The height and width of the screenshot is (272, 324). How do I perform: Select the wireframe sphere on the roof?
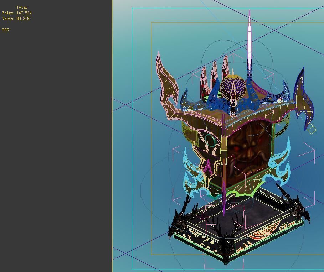tap(233, 88)
